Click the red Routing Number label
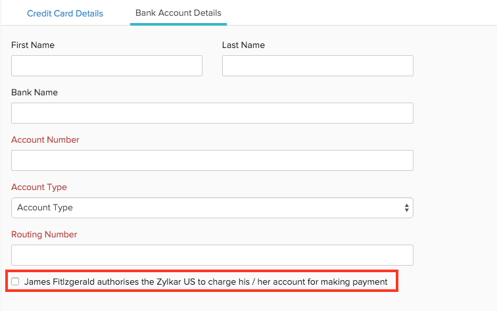Viewport: 497px width, 311px height. (44, 235)
